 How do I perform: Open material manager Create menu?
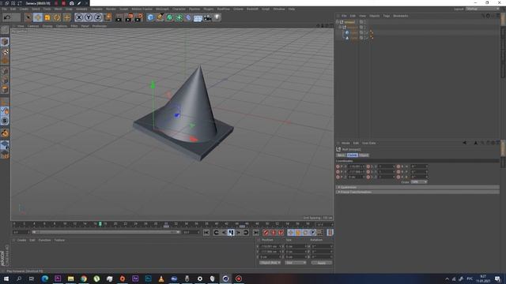(x=21, y=240)
